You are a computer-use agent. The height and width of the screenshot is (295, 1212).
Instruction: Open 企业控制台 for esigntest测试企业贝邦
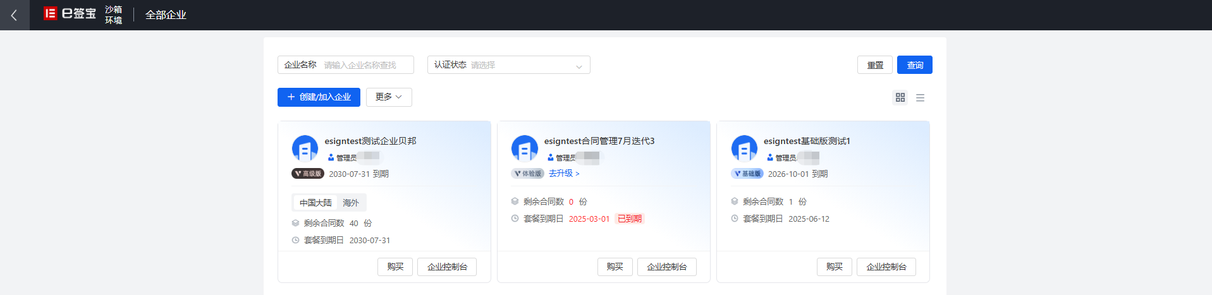tap(447, 267)
